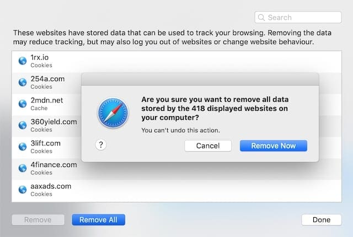Image resolution: width=353 pixels, height=237 pixels.
Task: Select the 2mdn.net Cache entry
Action: point(50,104)
